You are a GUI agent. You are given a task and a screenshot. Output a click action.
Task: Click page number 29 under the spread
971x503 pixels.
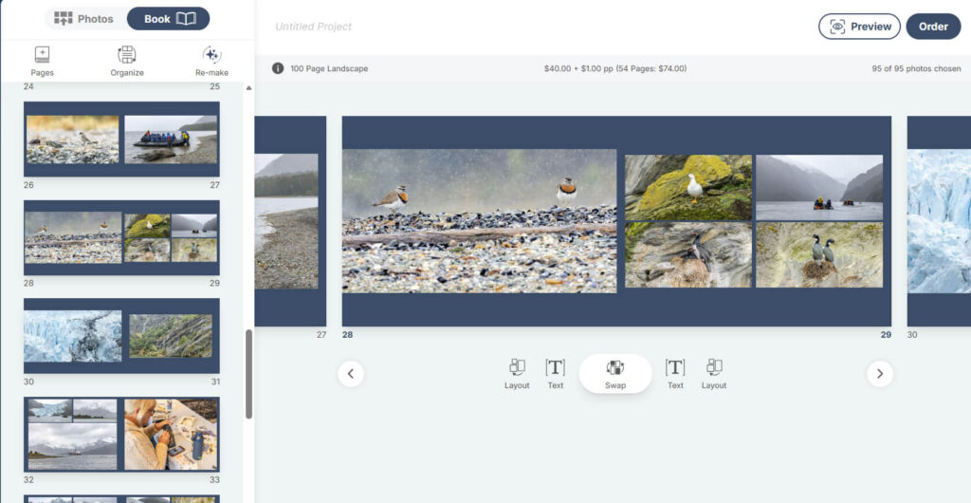pyautogui.click(x=887, y=334)
